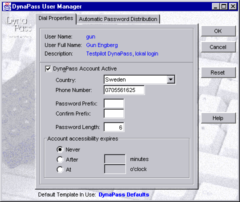Click into the Phone Number field

124,90
